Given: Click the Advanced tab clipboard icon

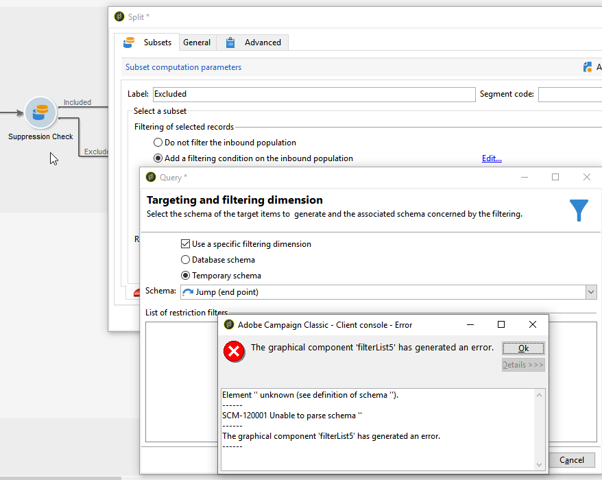Looking at the screenshot, I should (230, 43).
